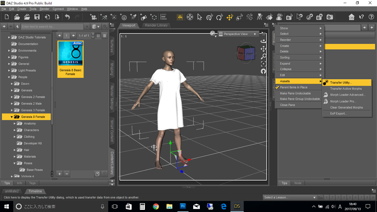Select Base Poses tree item
Image resolution: width=377 pixels, height=212 pixels.
click(x=35, y=170)
